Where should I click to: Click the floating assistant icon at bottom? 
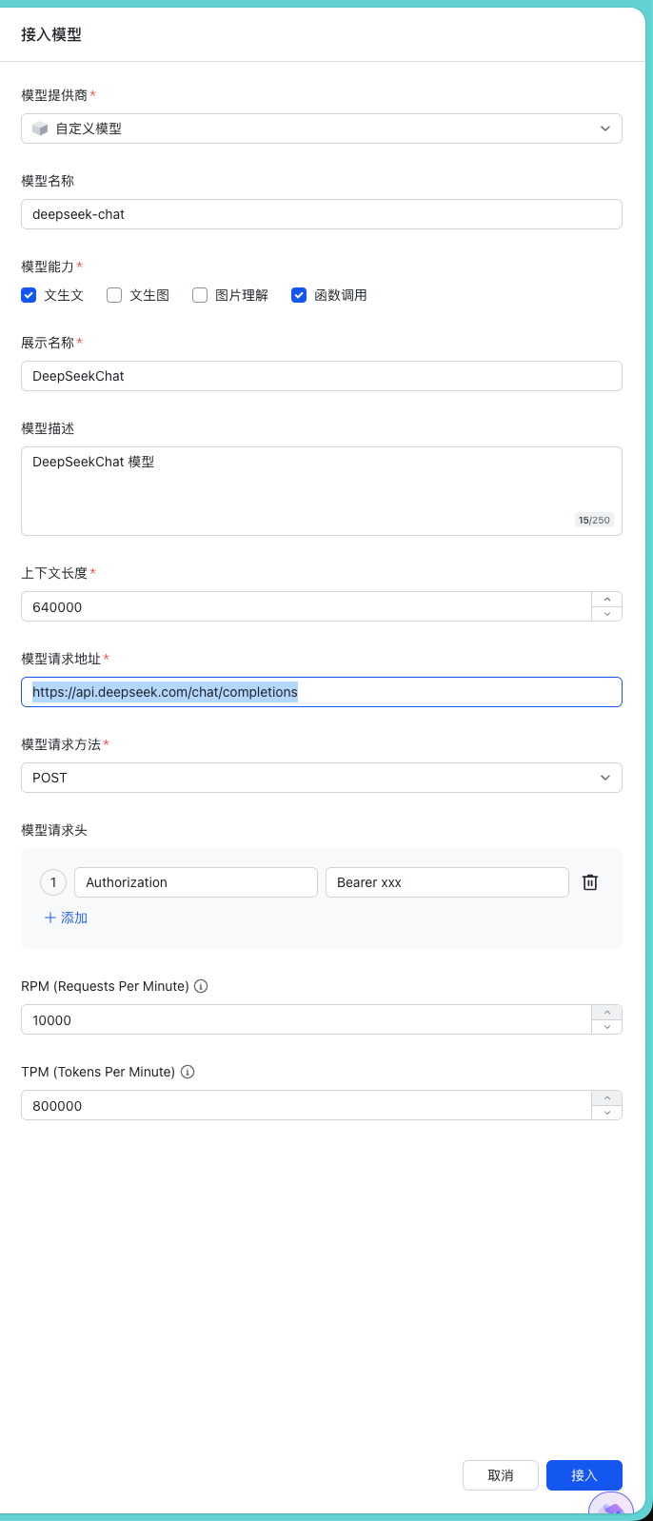611,1508
